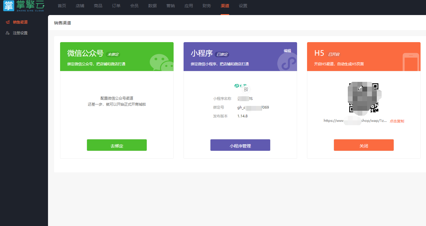426x226 pixels.
Task: Click the 微信公众号 card title
Action: (x=85, y=53)
